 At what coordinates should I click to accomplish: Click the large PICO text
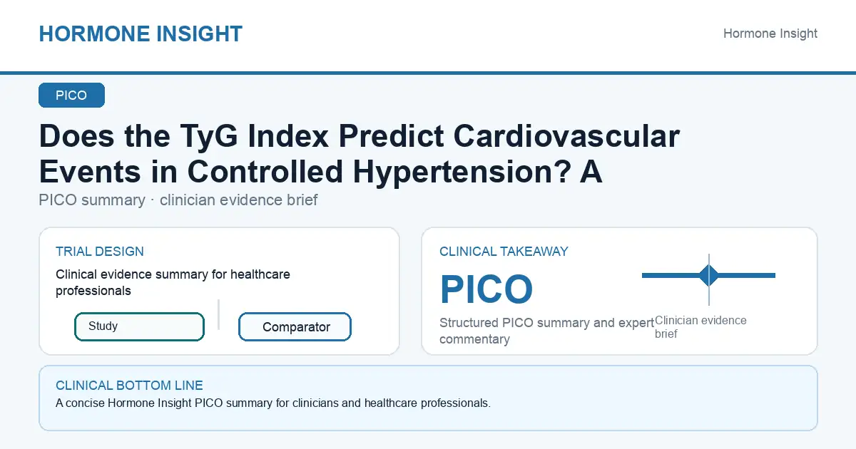click(486, 289)
